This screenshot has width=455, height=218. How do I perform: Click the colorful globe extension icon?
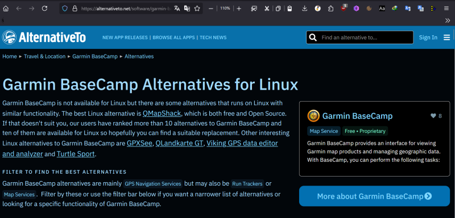pos(395,9)
